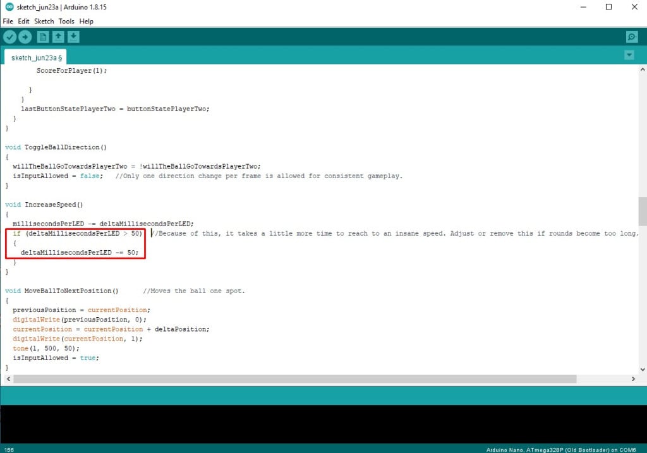
Task: Expand the tab options dropdown arrow
Action: coord(629,56)
